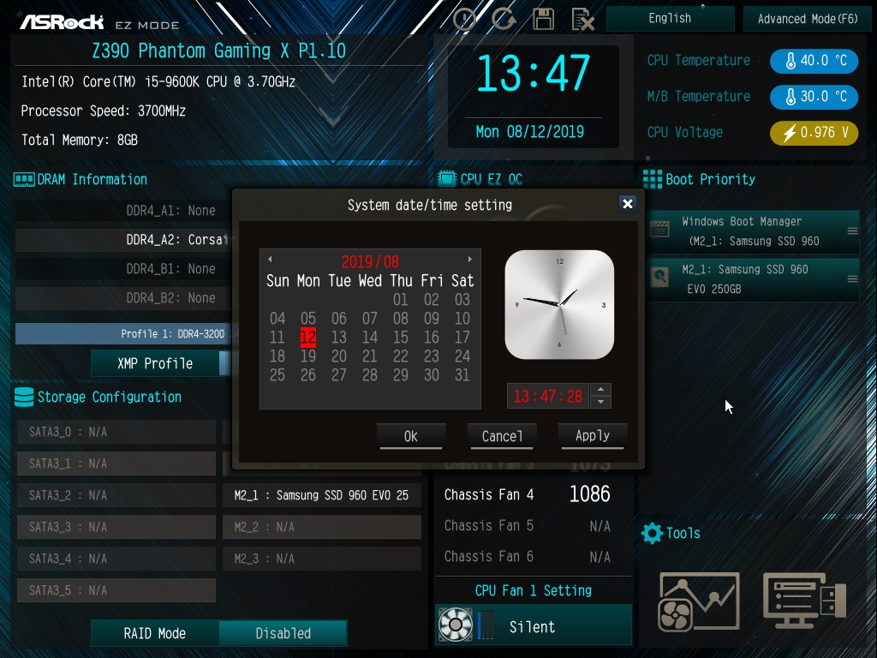Viewport: 877px width, 658px height.
Task: Select day 31 in the calendar
Action: 462,375
